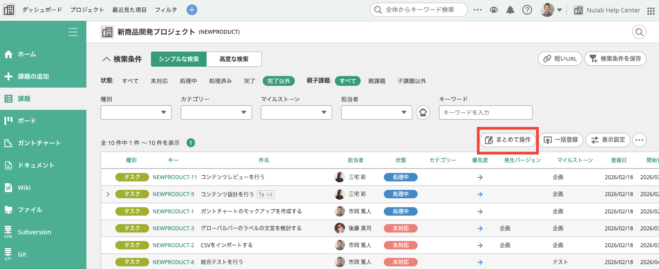Sort by 担当者 column header
659x269 pixels.
click(356, 160)
